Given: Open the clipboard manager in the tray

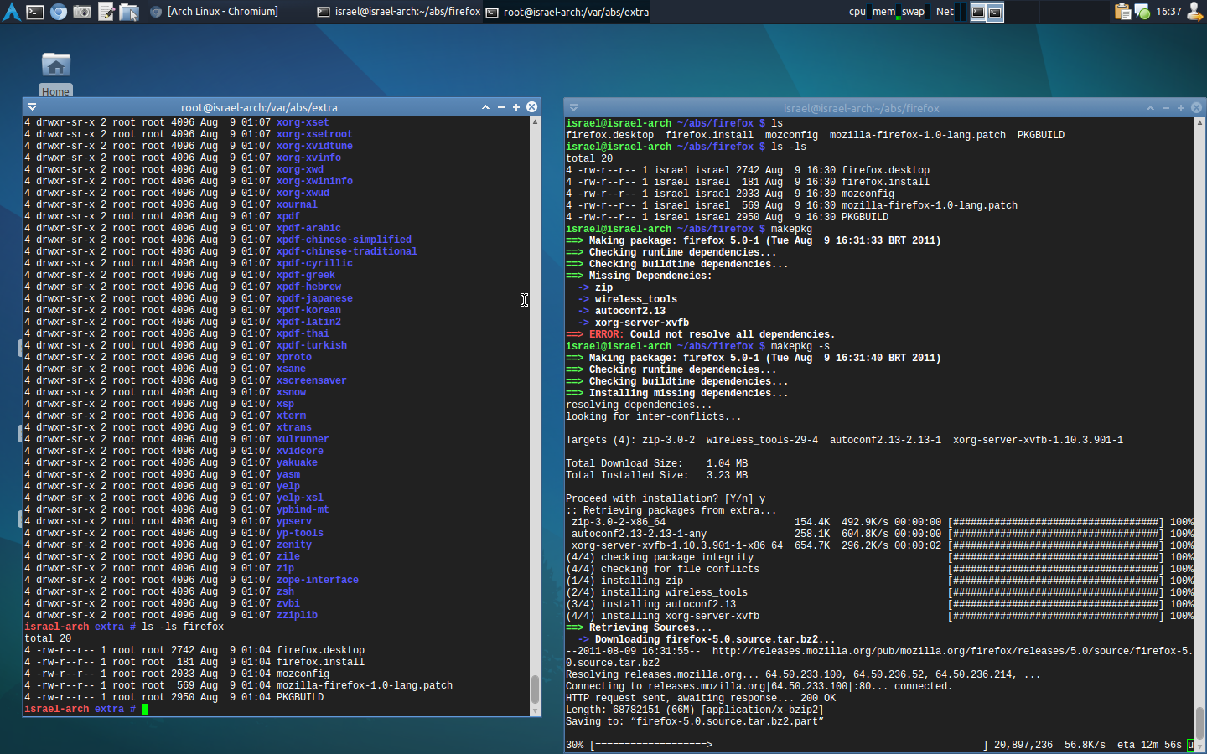Looking at the screenshot, I should [1123, 12].
